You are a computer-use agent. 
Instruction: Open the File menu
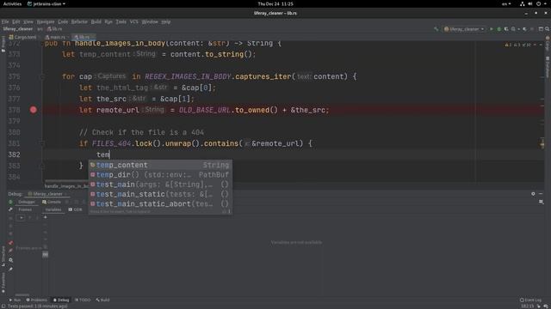(x=5, y=21)
